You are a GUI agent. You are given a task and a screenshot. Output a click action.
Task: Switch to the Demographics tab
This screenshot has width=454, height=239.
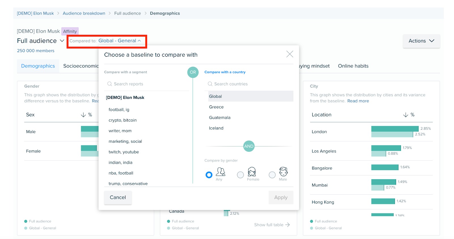click(38, 66)
